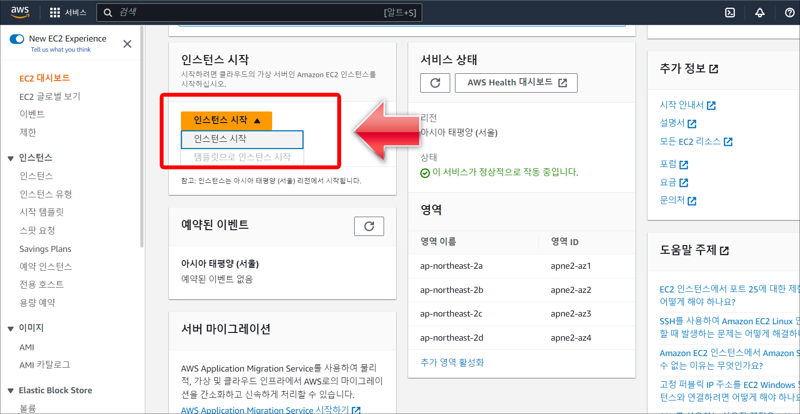800x414 pixels.
Task: Open the SSH Amazon EC2 Linux help article
Action: [730, 327]
